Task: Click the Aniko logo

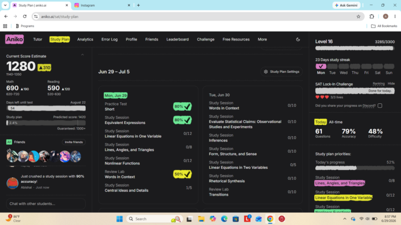Action: tap(14, 39)
